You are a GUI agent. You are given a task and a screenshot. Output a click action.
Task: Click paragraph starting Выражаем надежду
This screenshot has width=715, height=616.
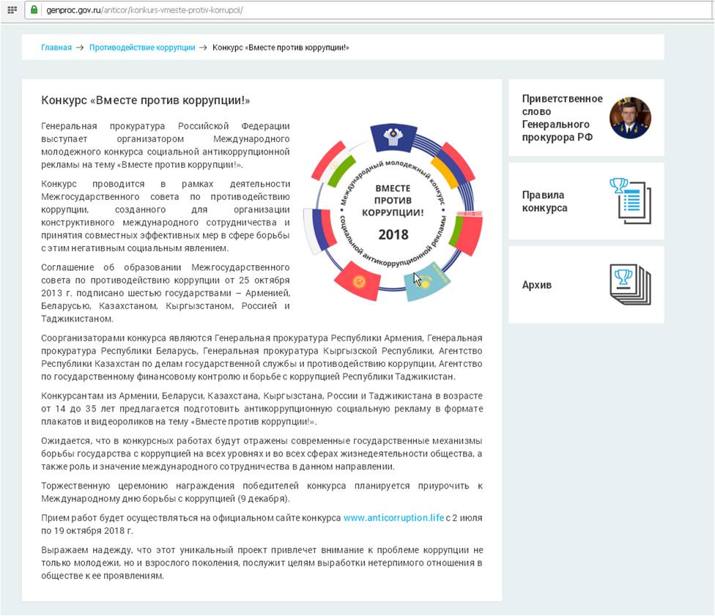(262, 563)
